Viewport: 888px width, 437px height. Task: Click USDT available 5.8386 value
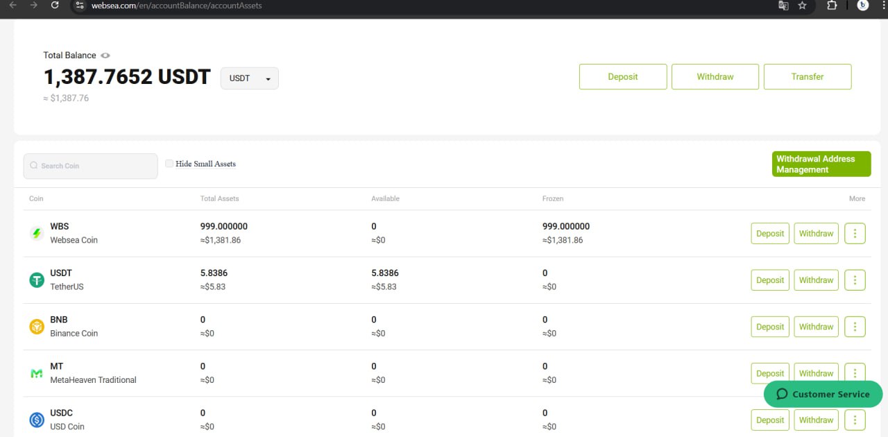385,273
